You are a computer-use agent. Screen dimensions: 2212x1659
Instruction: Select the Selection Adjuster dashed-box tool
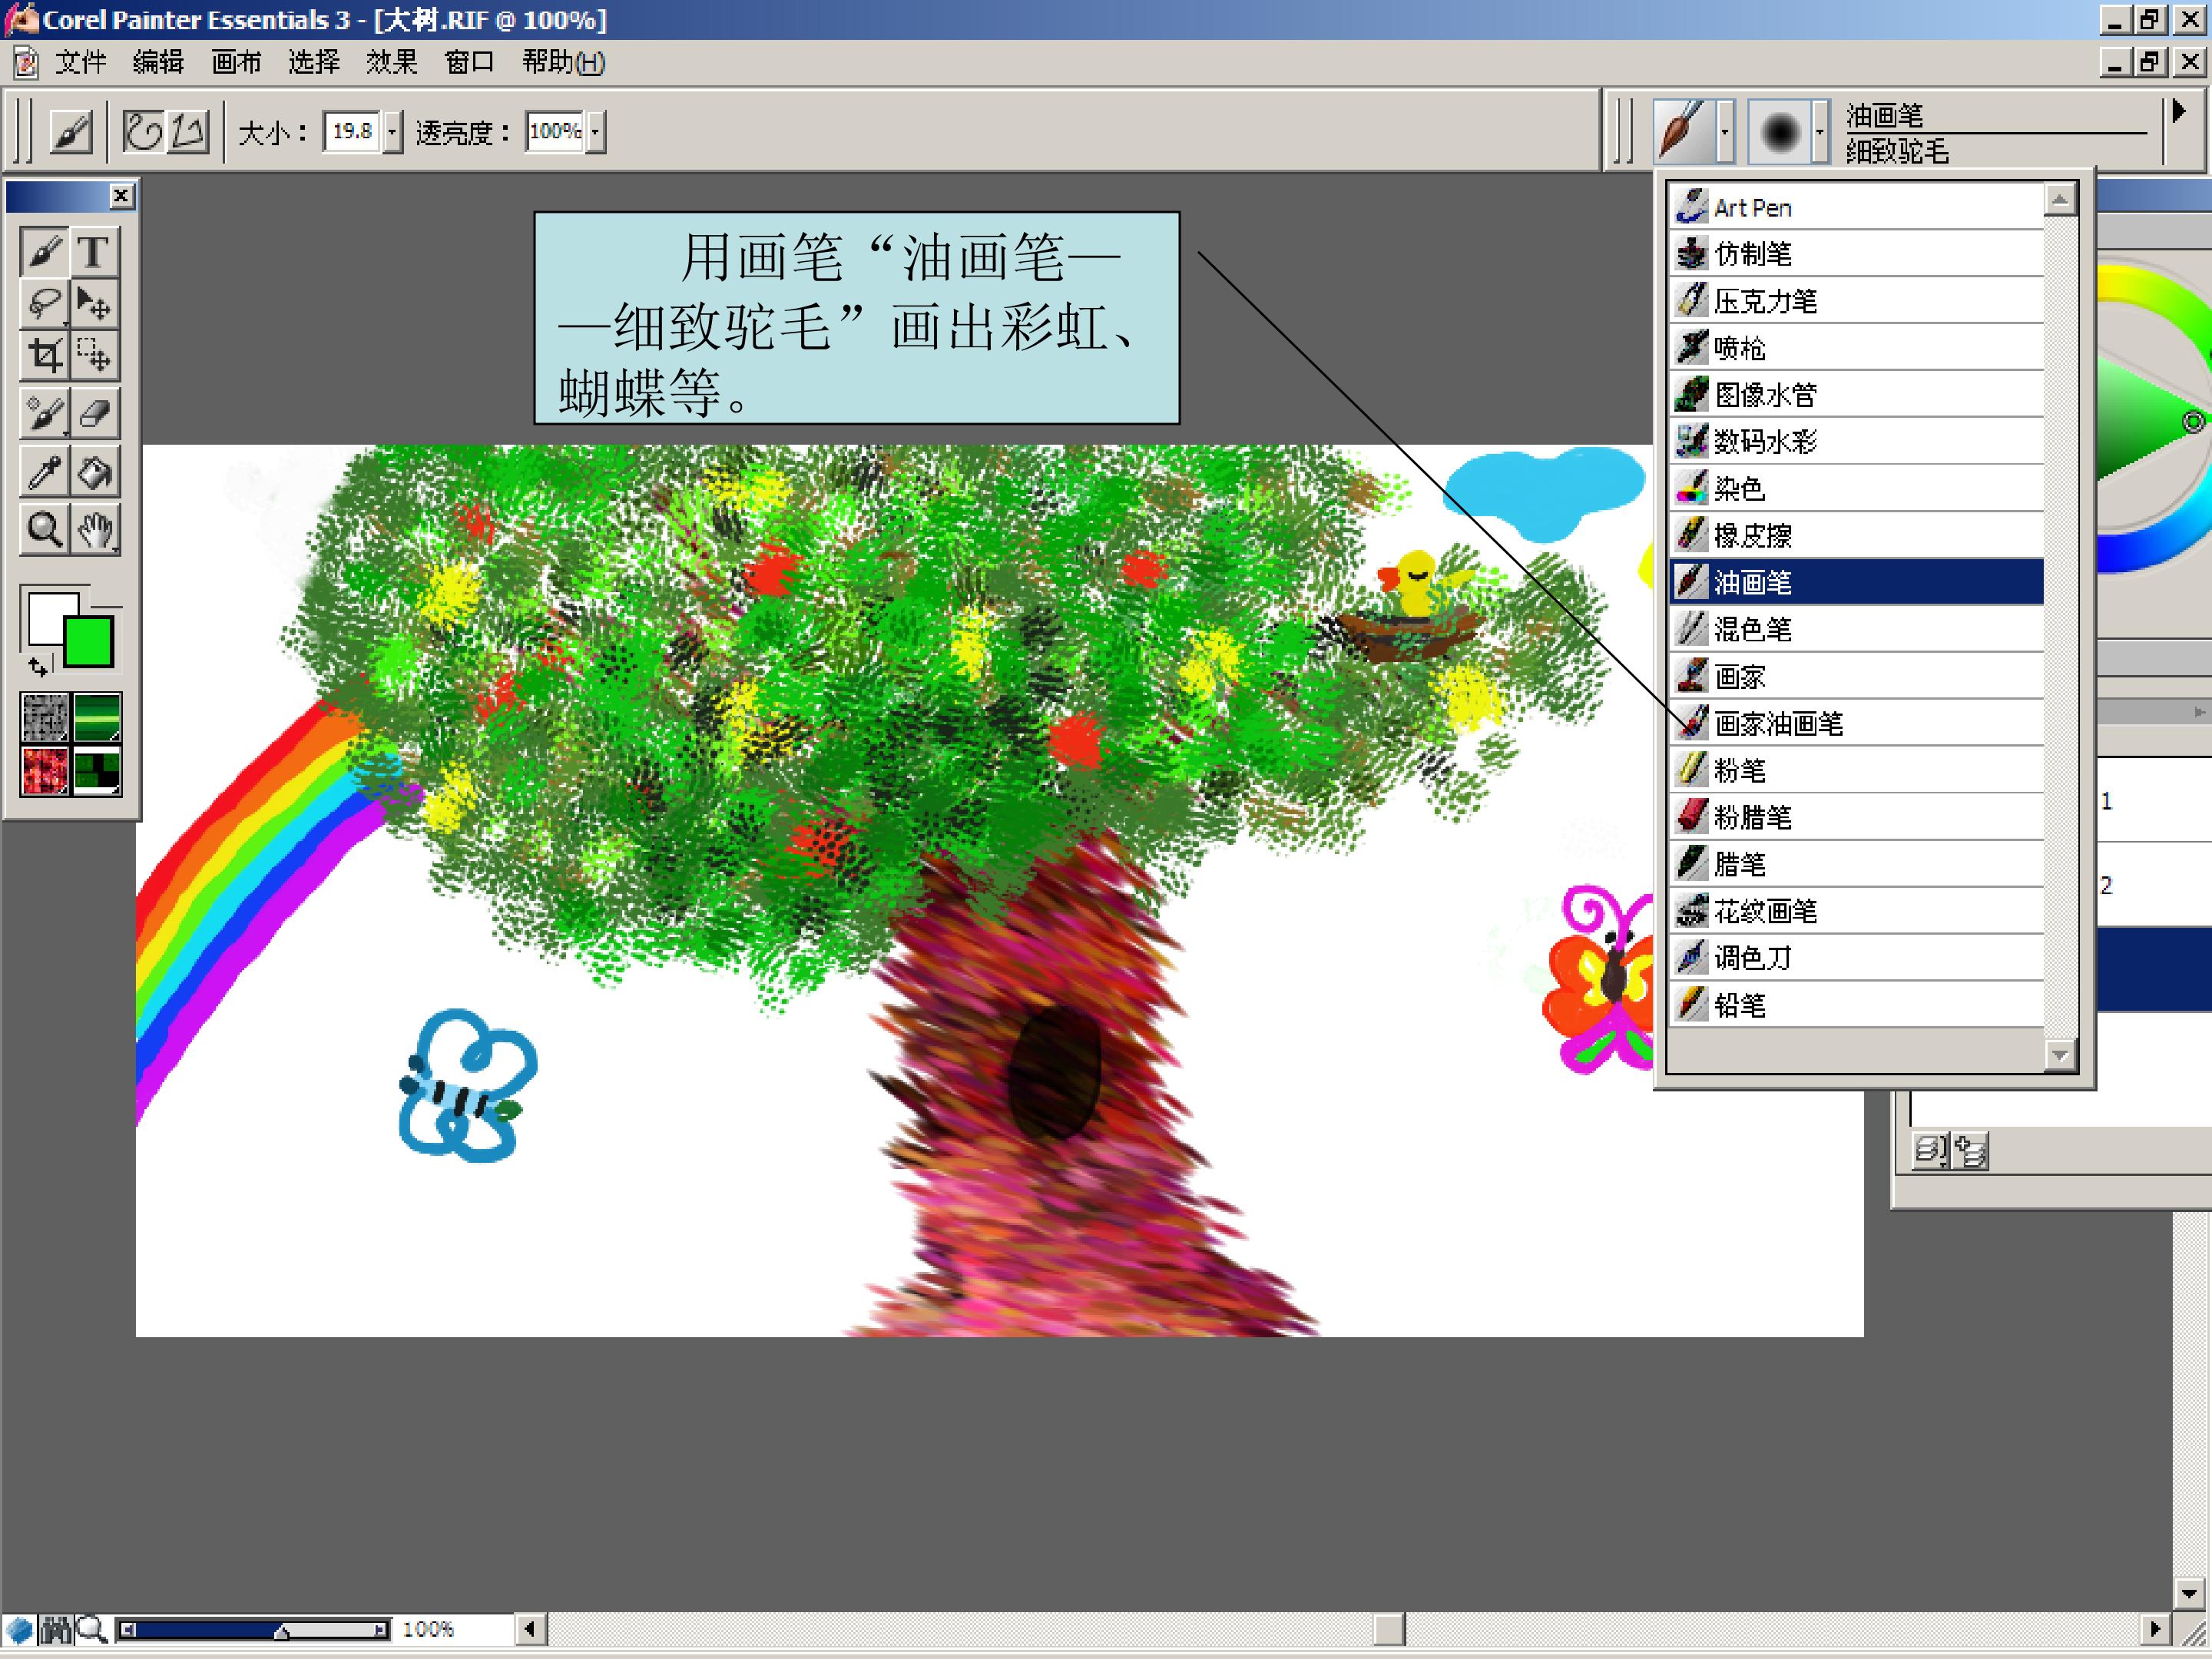94,356
